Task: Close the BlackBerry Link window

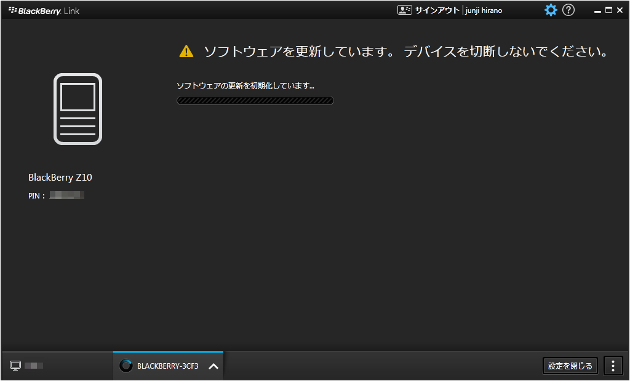Action: (620, 10)
